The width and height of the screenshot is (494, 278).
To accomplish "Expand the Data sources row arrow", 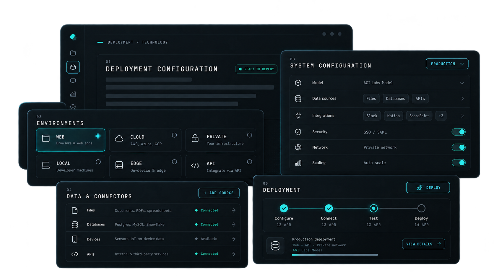I will pos(462,99).
